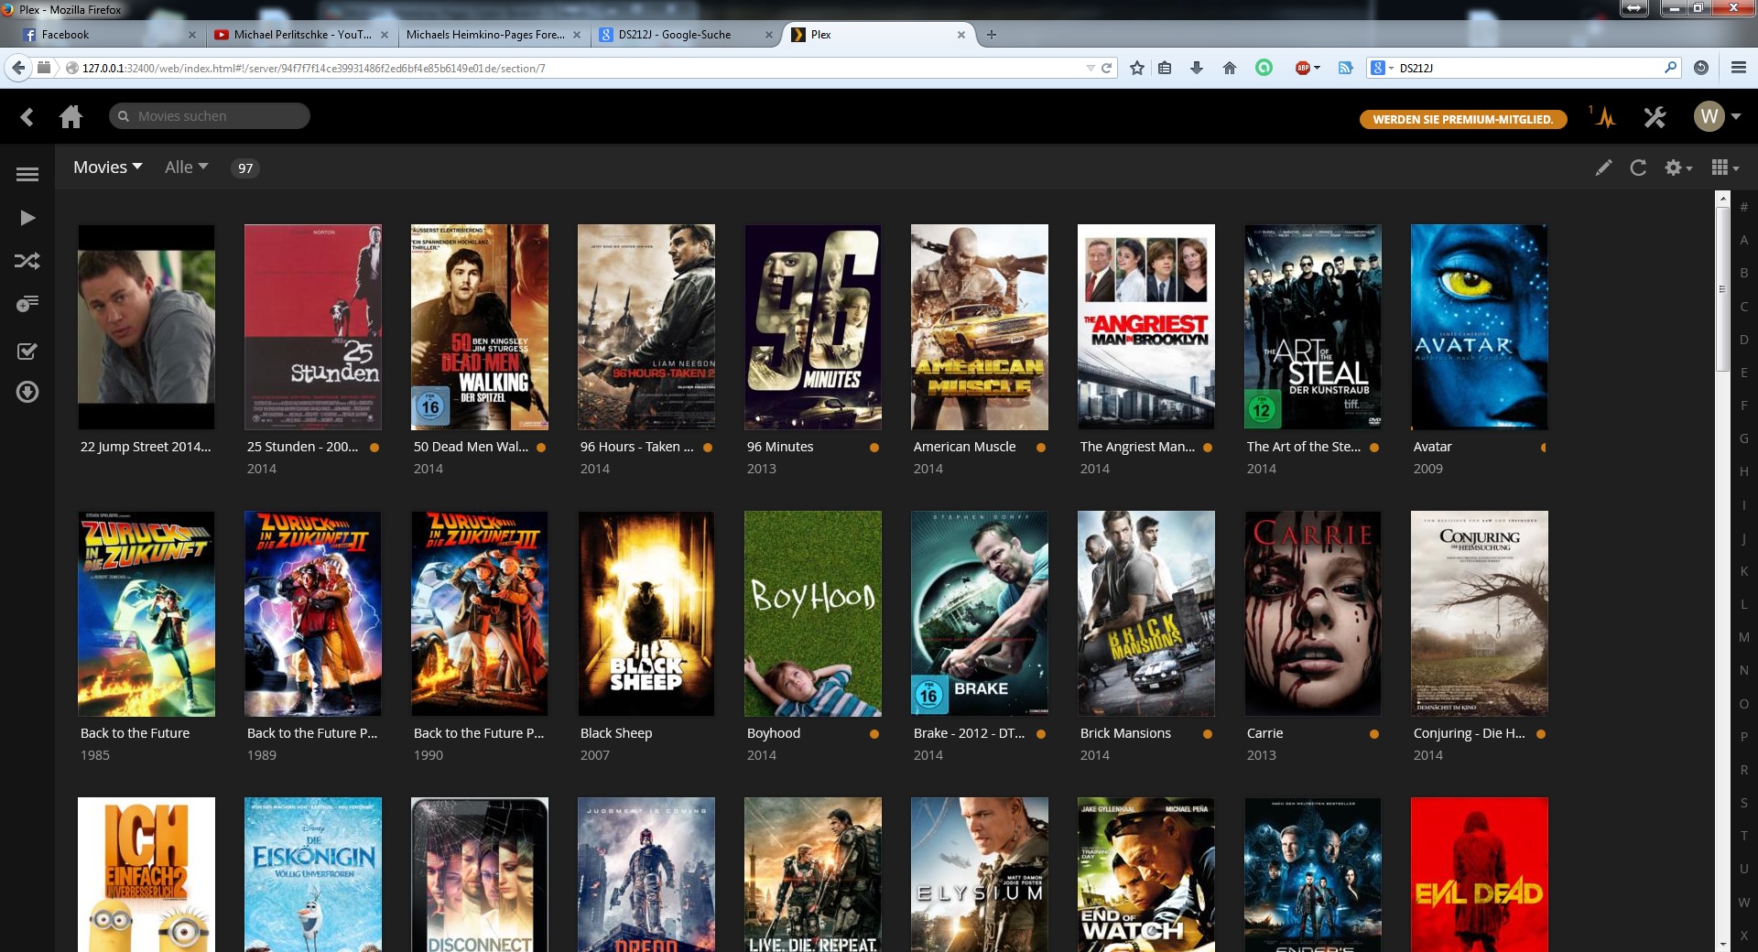Open the grid view mode dropdown
Image resolution: width=1758 pixels, height=952 pixels.
tap(1724, 168)
